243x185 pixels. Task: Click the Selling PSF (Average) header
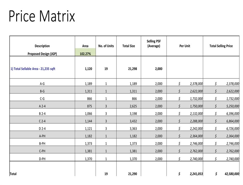coord(154,44)
